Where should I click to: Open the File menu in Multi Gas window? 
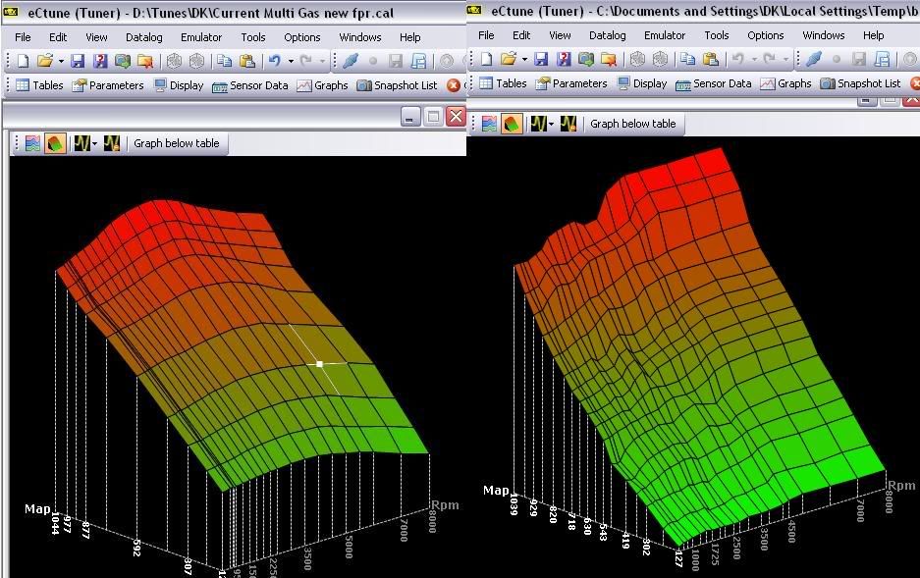tap(23, 37)
